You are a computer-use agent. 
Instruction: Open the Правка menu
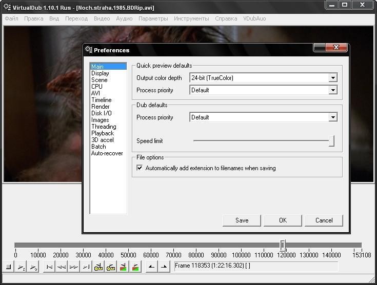(34, 18)
